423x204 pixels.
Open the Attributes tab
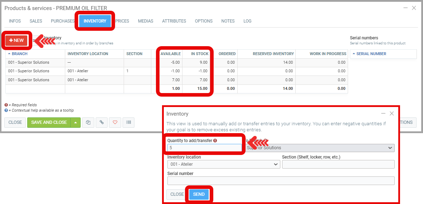point(174,21)
